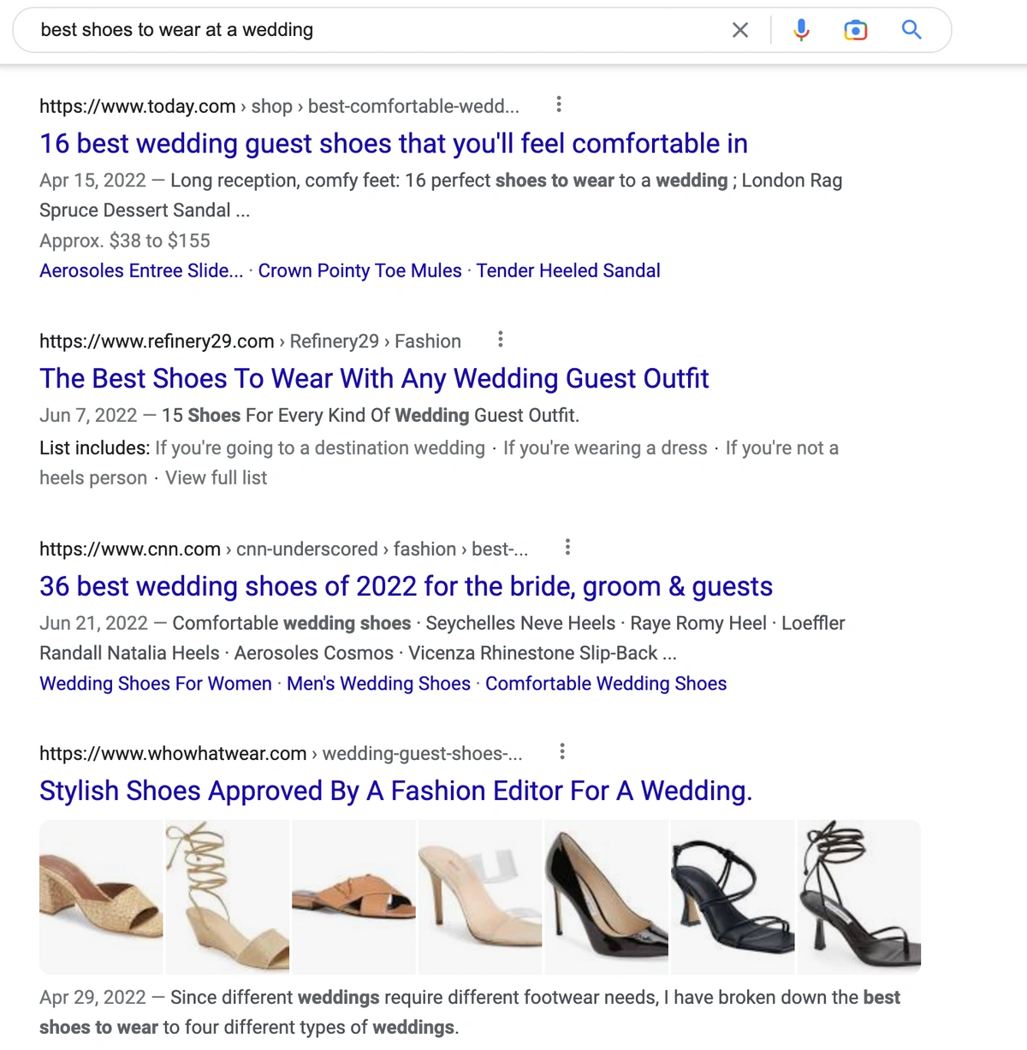
Task: Open the three-dot menu for today.com result
Action: click(x=559, y=104)
